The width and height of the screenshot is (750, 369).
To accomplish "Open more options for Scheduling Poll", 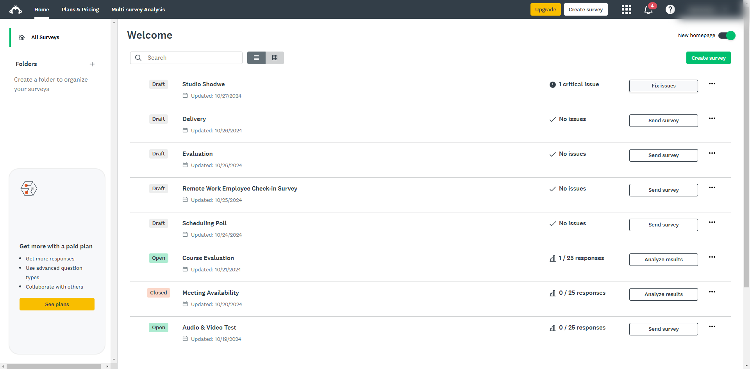I will [x=712, y=222].
